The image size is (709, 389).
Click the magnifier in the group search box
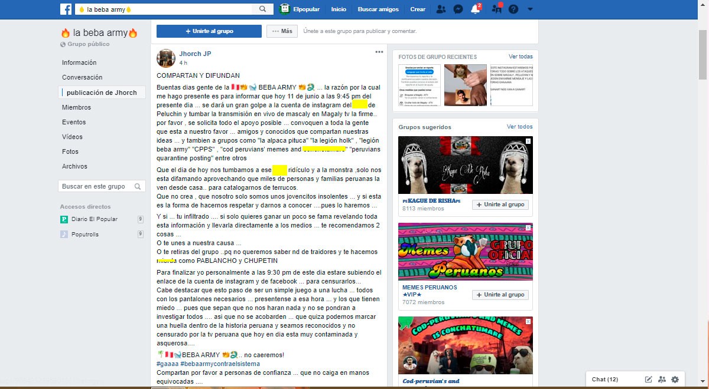(138, 186)
